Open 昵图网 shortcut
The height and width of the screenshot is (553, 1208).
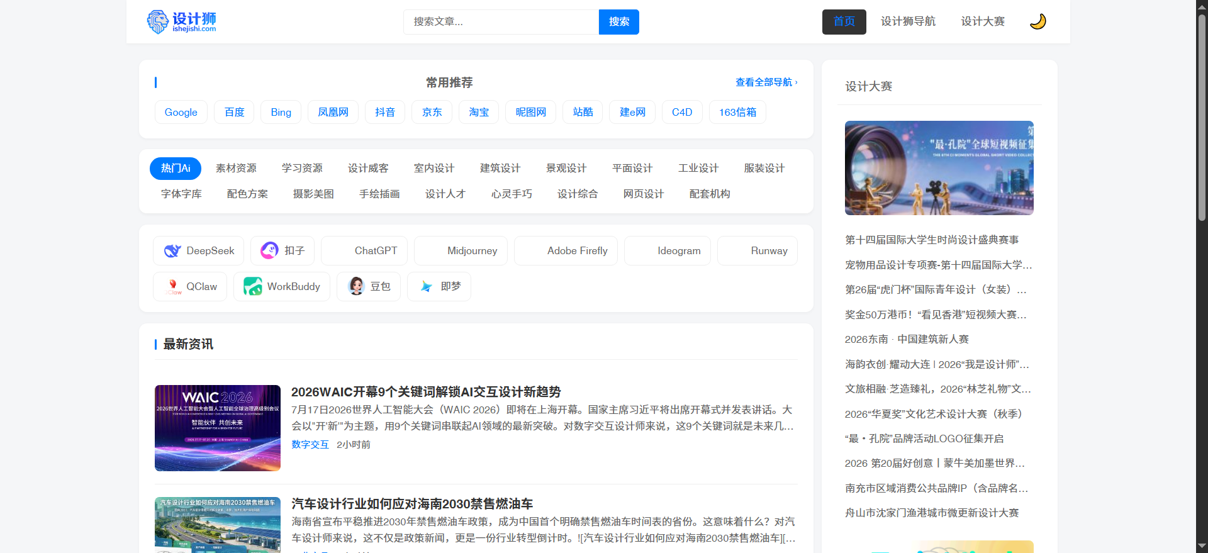(x=531, y=112)
